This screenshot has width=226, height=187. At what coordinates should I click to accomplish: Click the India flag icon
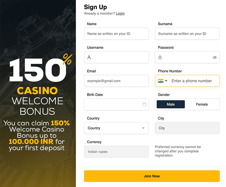coord(160,81)
